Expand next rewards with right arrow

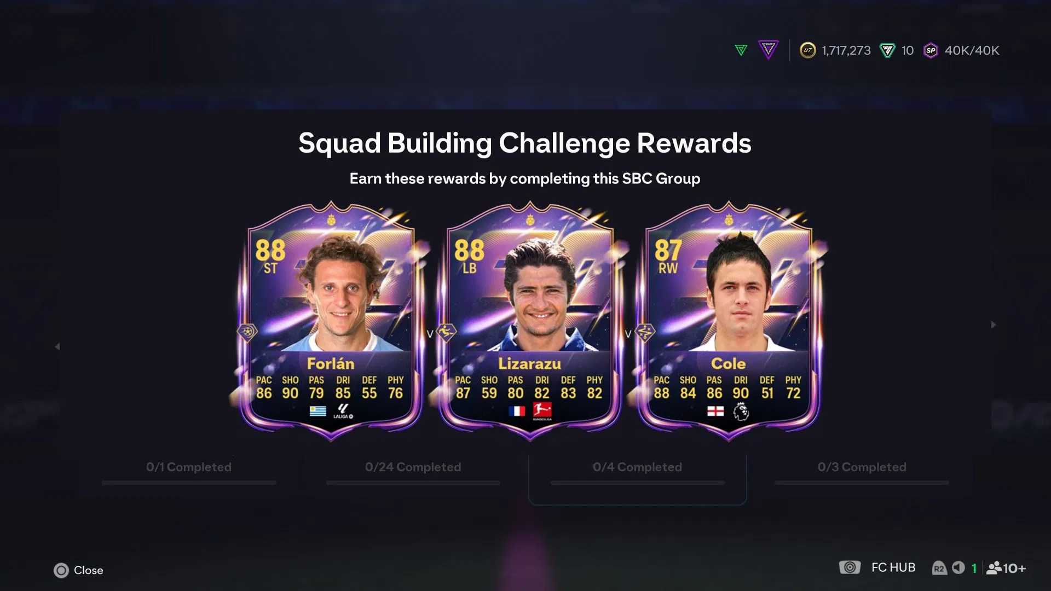coord(994,325)
